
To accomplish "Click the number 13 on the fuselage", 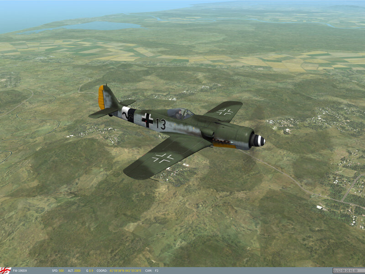I will point(161,124).
